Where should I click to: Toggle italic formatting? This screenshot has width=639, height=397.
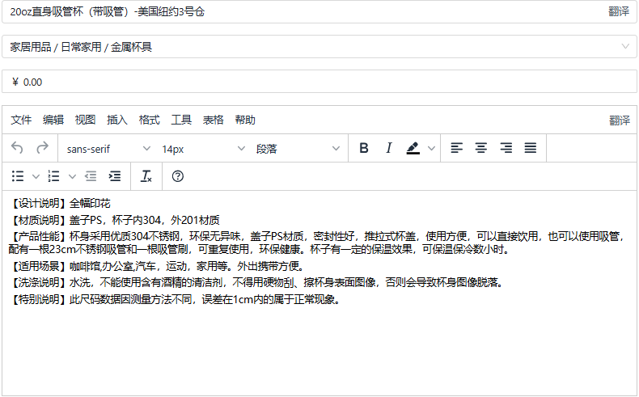tap(388, 148)
